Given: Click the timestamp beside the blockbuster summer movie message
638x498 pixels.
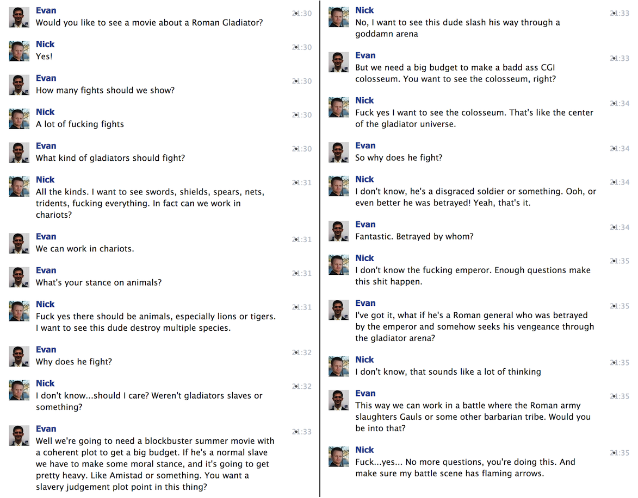Looking at the screenshot, I should [x=302, y=432].
